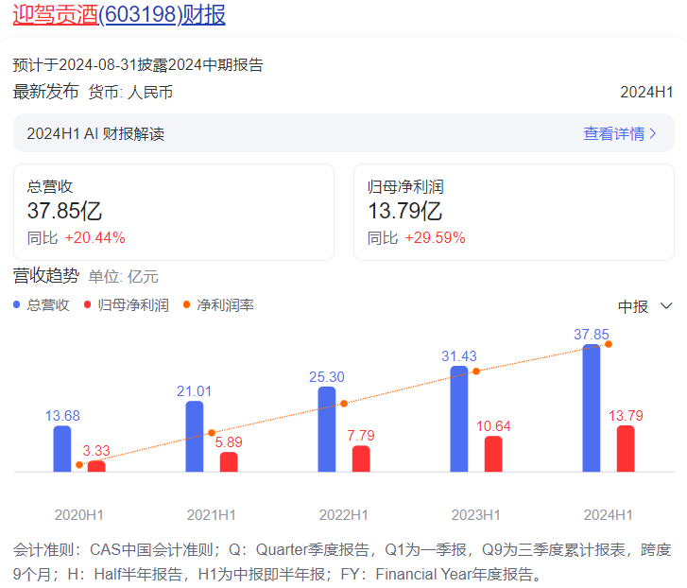
Task: Click the 2020H1 blue revenue bar
Action: (x=62, y=449)
